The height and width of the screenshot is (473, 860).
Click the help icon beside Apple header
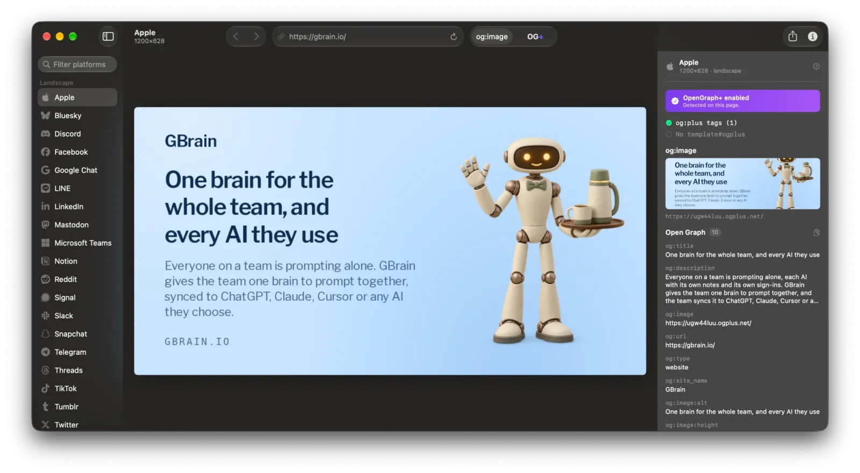816,67
